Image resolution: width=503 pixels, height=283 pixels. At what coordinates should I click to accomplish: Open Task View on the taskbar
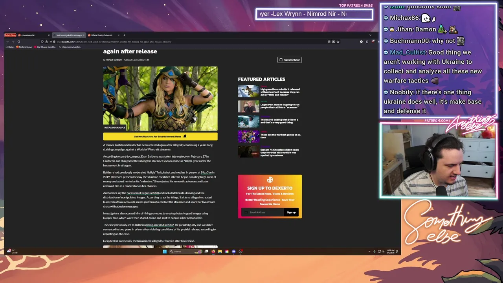206,252
